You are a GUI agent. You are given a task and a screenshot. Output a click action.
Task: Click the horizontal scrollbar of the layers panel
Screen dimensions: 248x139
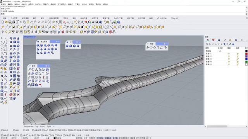tap(217, 126)
